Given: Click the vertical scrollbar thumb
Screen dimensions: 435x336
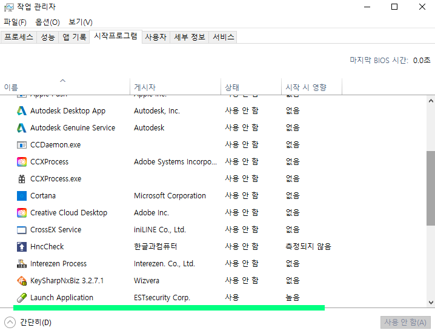Looking at the screenshot, I should [431, 188].
